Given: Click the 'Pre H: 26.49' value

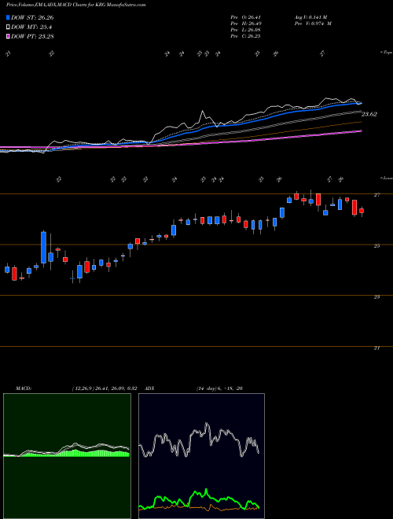Looking at the screenshot, I should click(x=246, y=24).
